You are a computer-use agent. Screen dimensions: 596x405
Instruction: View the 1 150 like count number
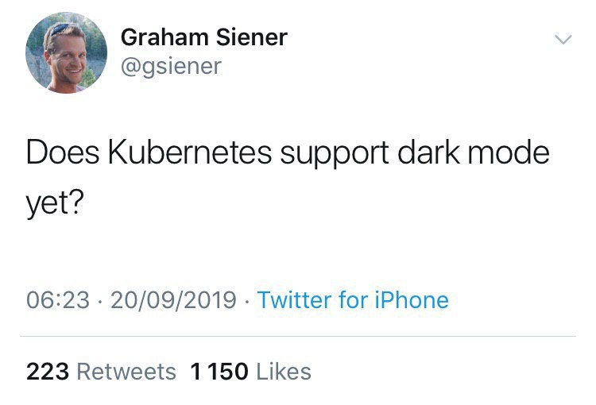[220, 371]
